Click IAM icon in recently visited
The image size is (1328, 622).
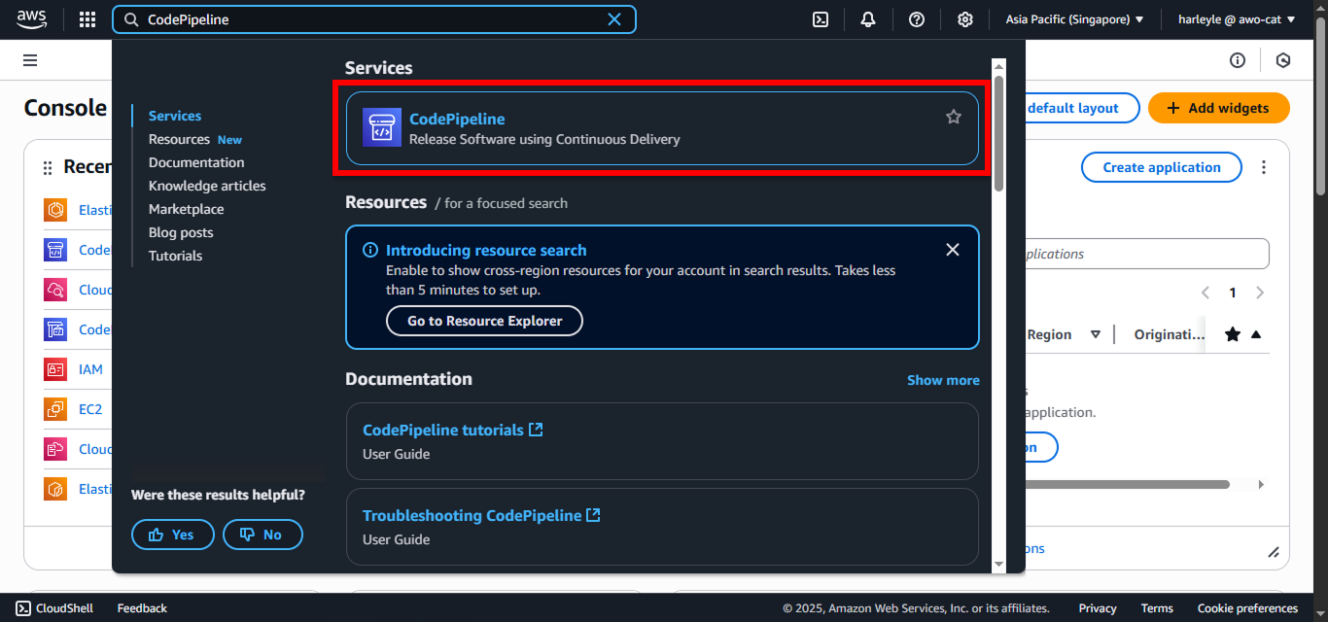(x=55, y=369)
